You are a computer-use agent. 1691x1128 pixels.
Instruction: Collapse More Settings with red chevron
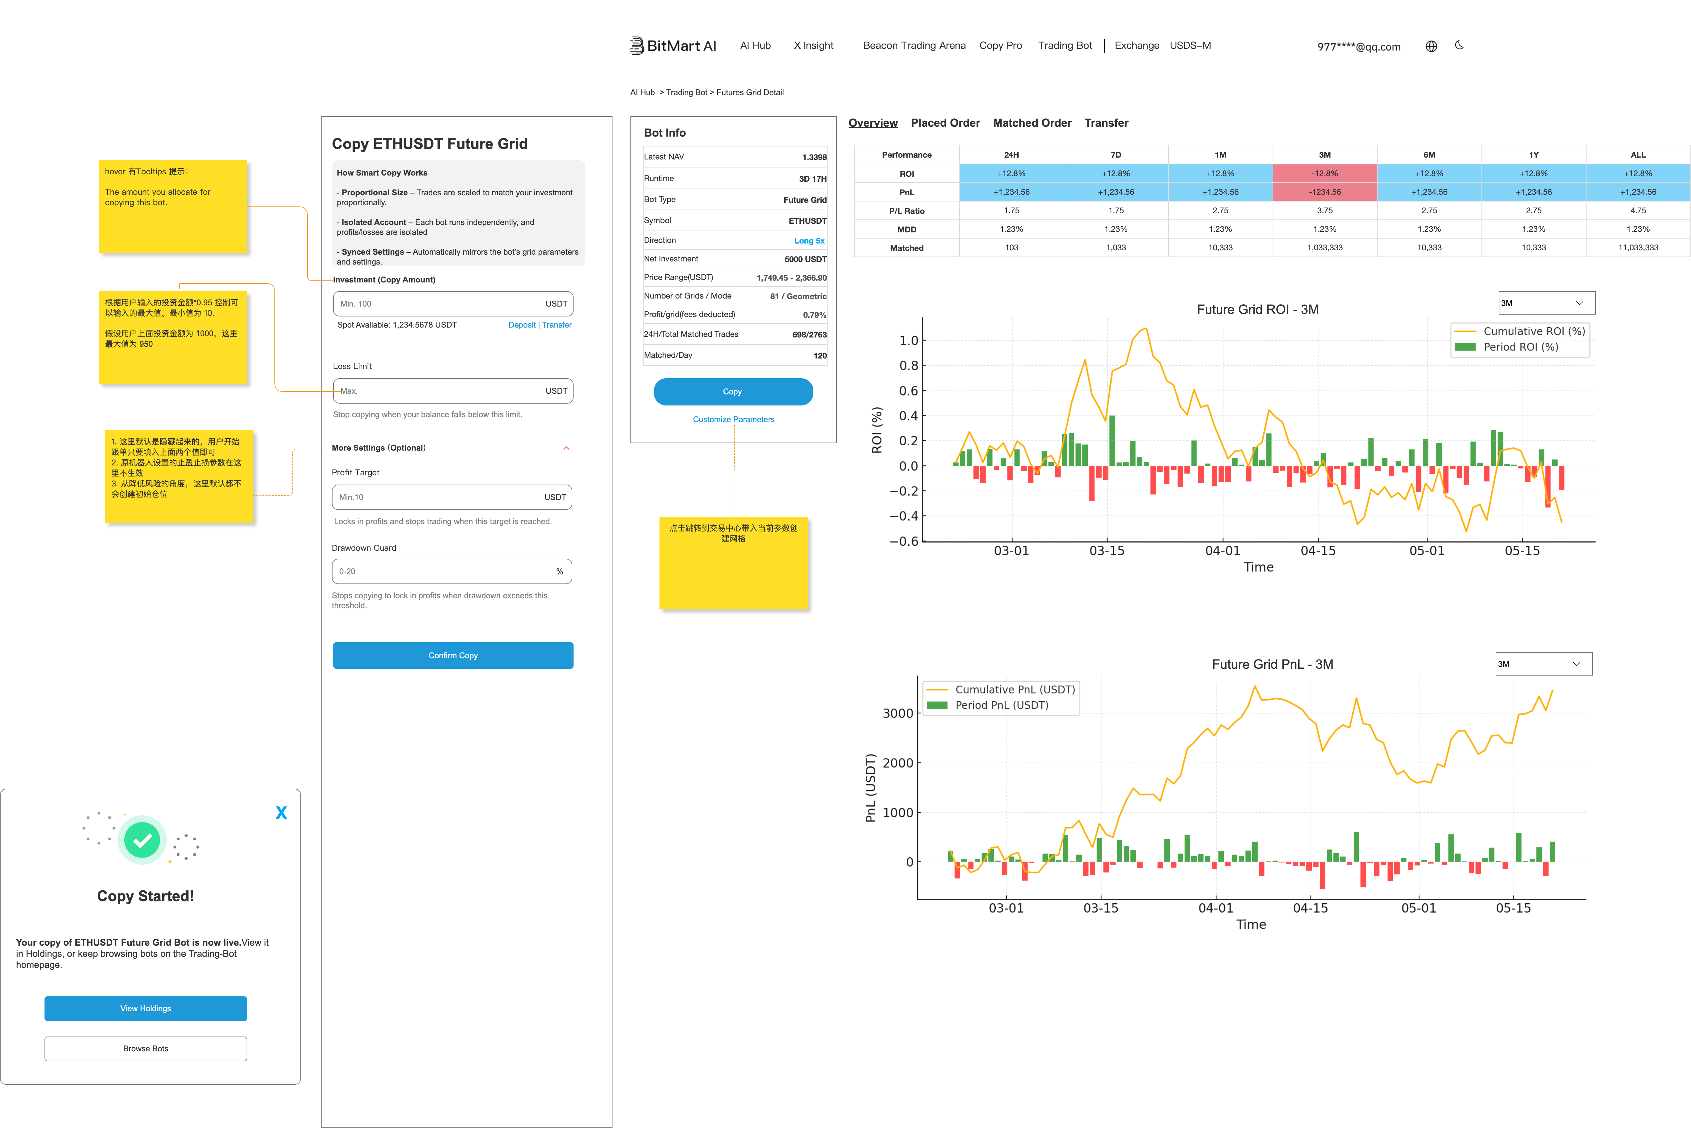(566, 448)
